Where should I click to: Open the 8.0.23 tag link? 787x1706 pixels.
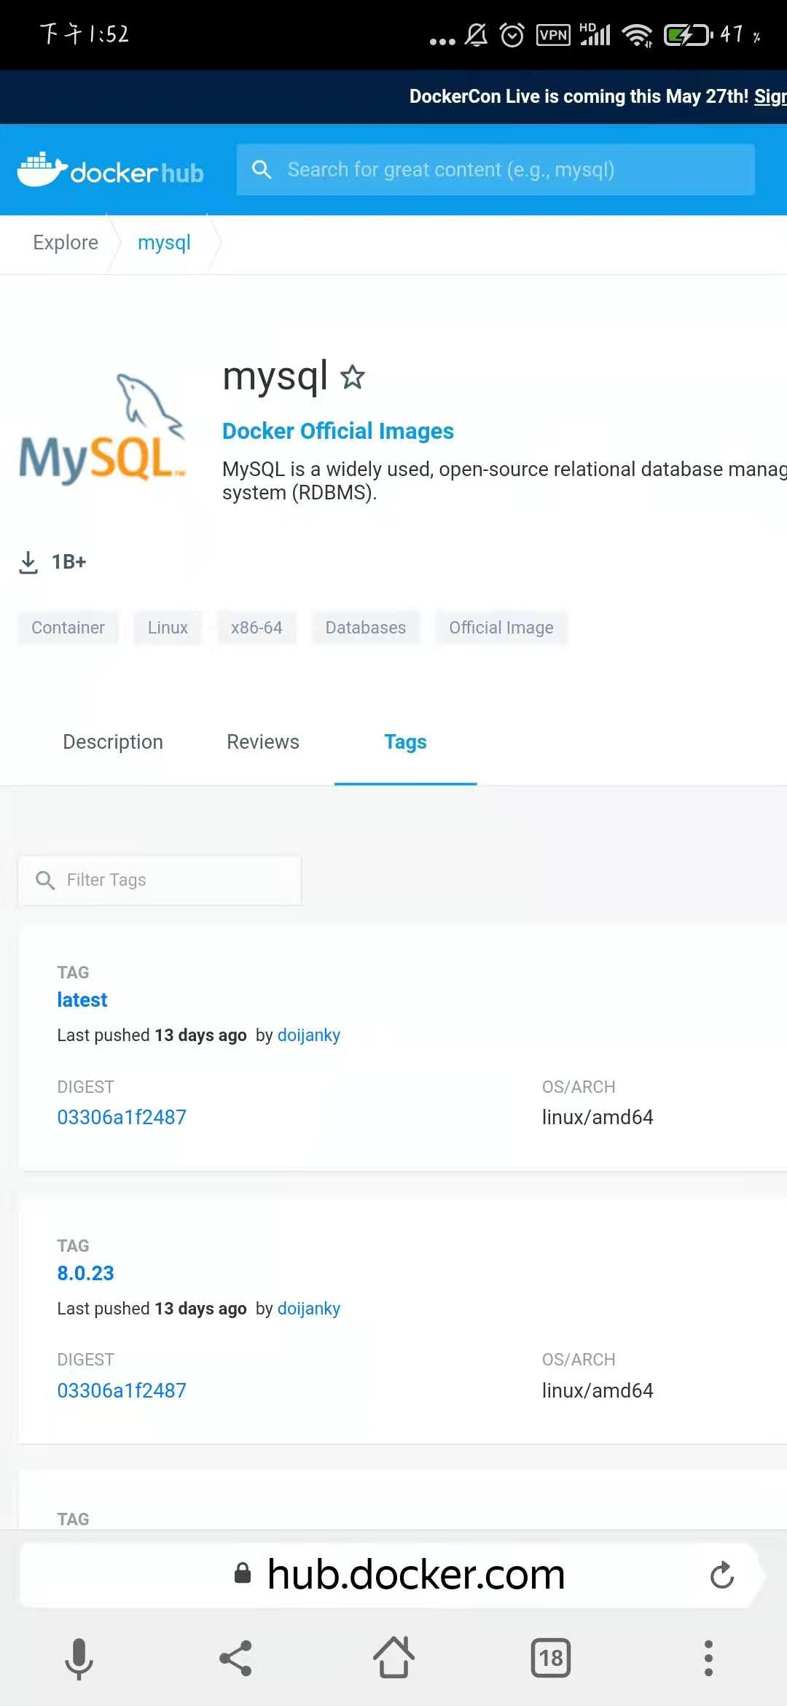click(85, 1274)
